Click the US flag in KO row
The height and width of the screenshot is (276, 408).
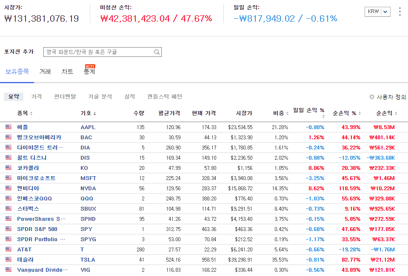9,167
